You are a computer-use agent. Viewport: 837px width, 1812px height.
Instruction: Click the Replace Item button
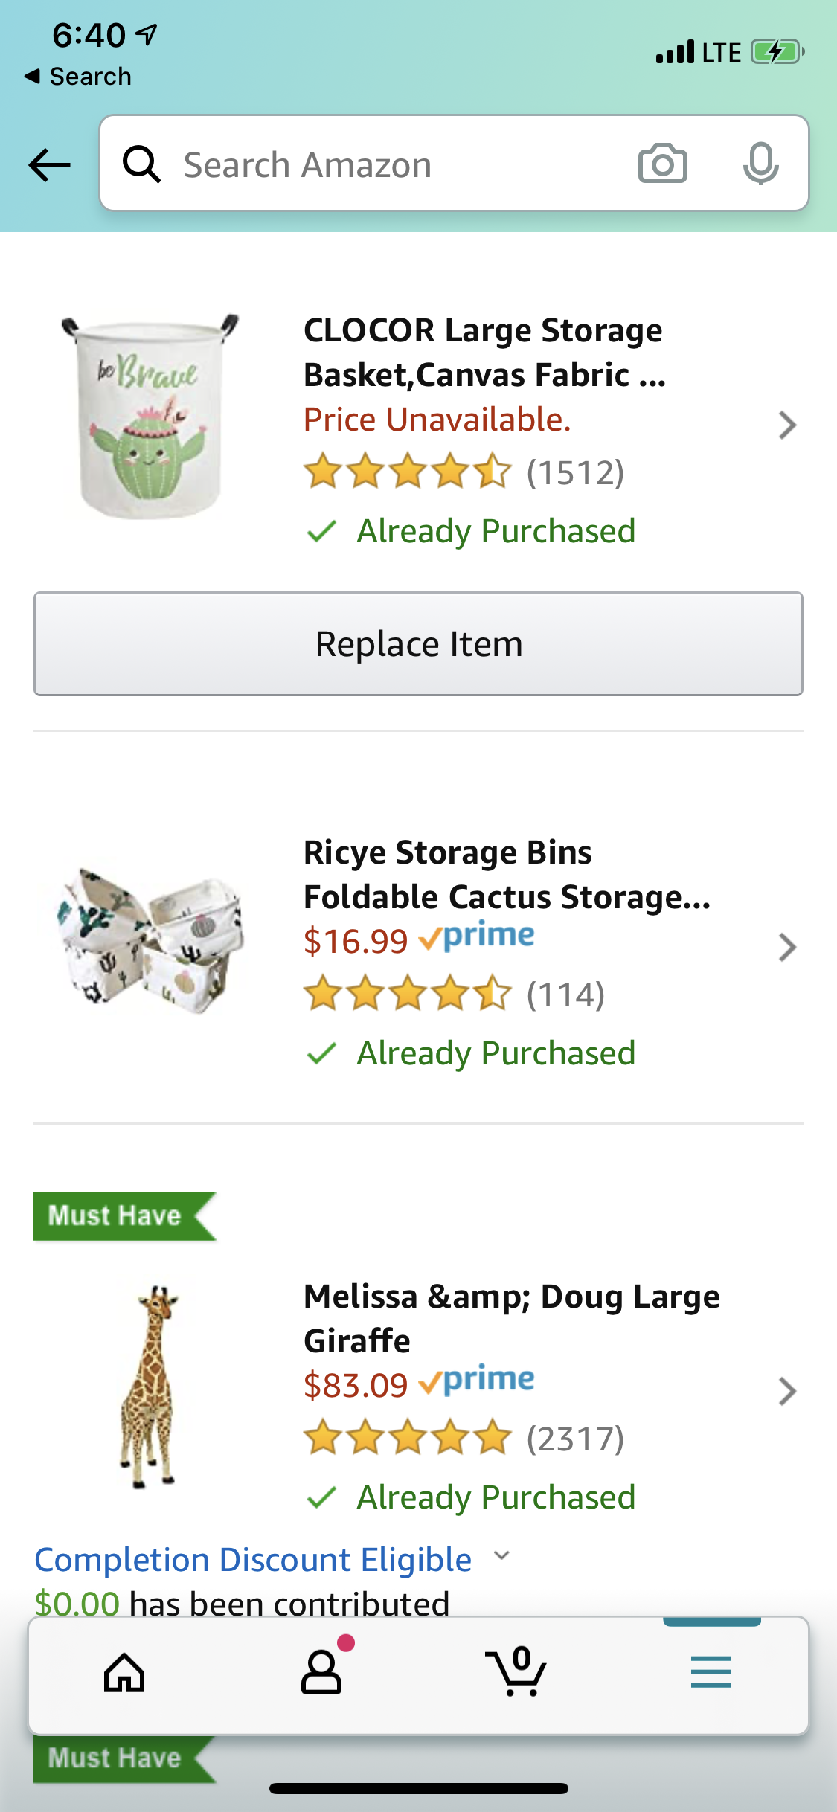(x=418, y=644)
